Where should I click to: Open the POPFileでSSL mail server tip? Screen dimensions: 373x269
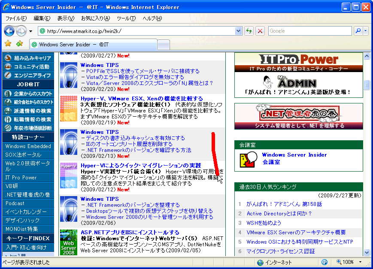coord(143,71)
